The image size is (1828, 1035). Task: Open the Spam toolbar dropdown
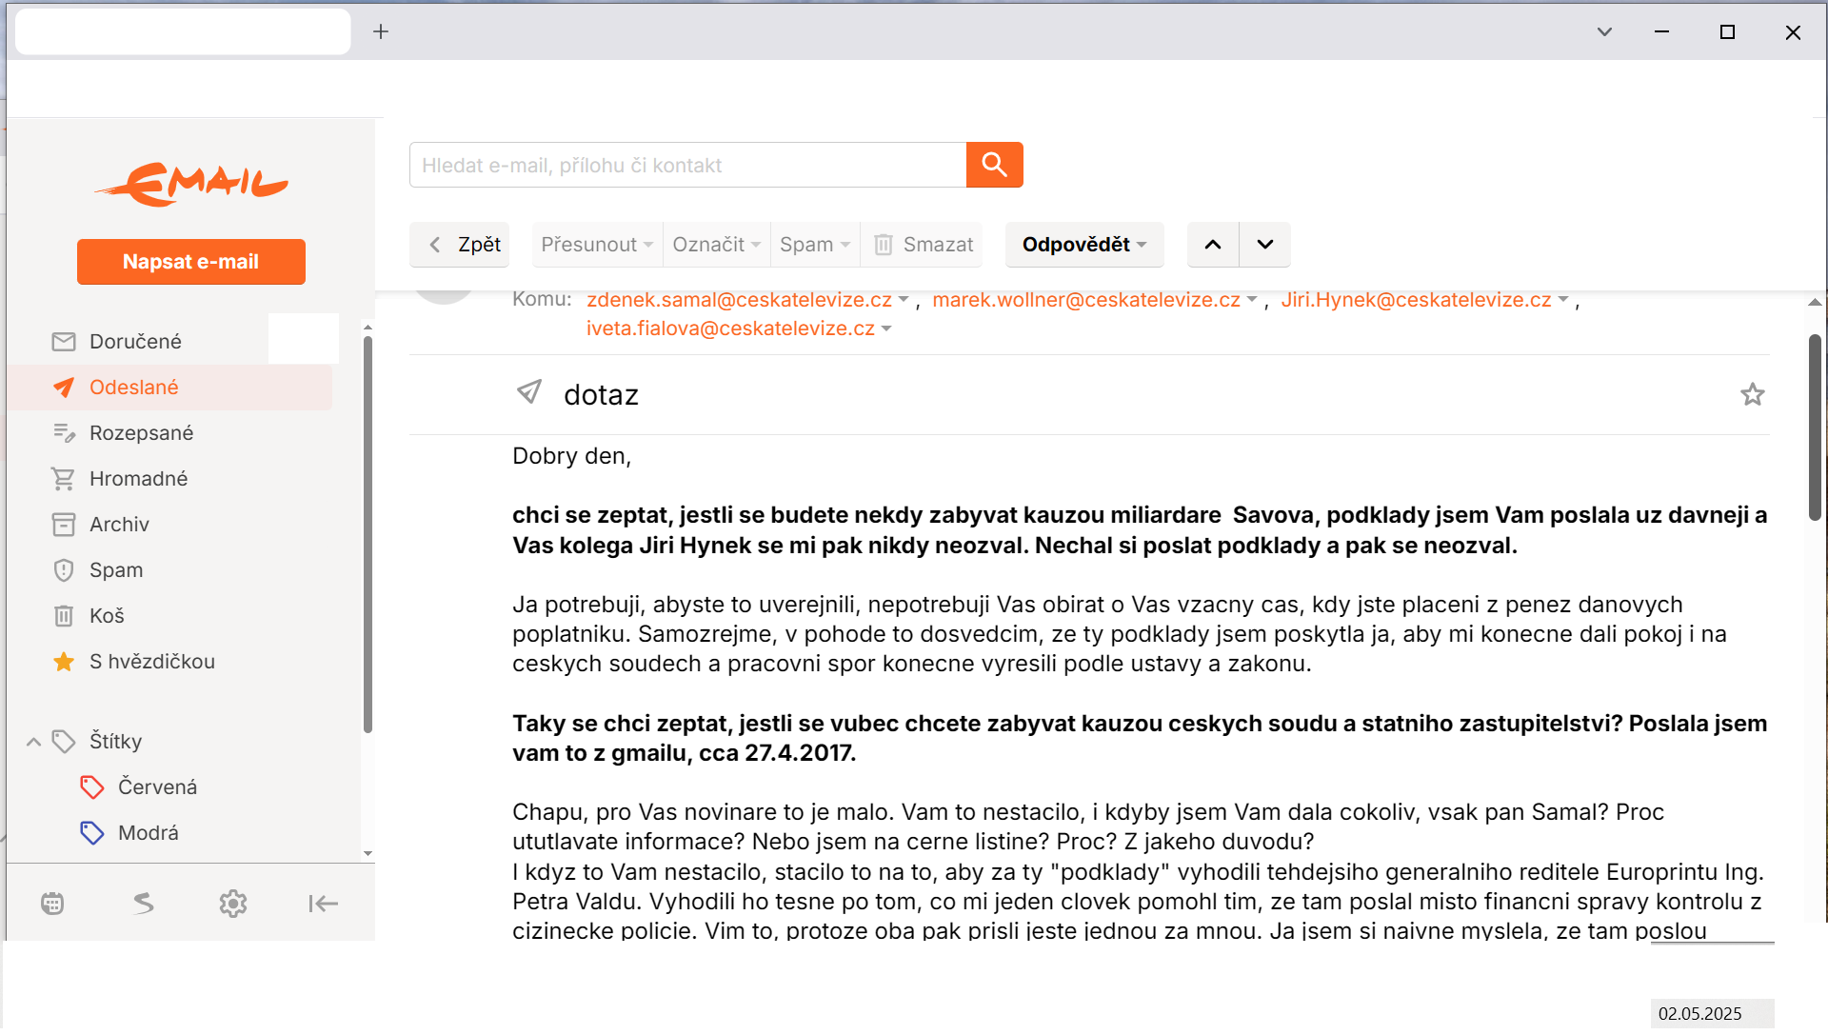tap(815, 245)
